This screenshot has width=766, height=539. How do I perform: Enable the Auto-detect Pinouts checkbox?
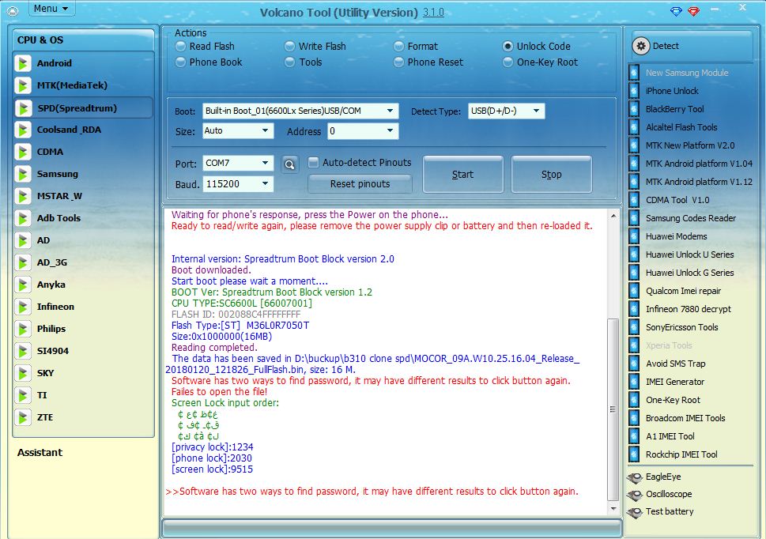pyautogui.click(x=314, y=162)
